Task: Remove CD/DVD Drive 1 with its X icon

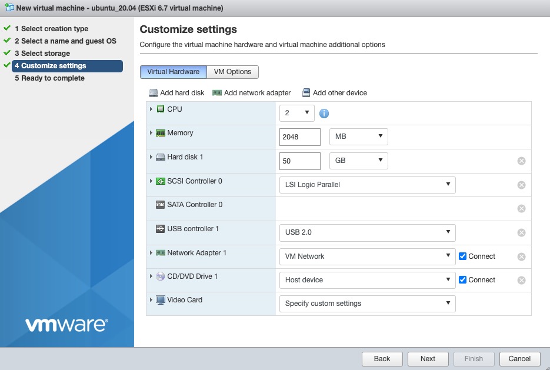Action: (522, 280)
